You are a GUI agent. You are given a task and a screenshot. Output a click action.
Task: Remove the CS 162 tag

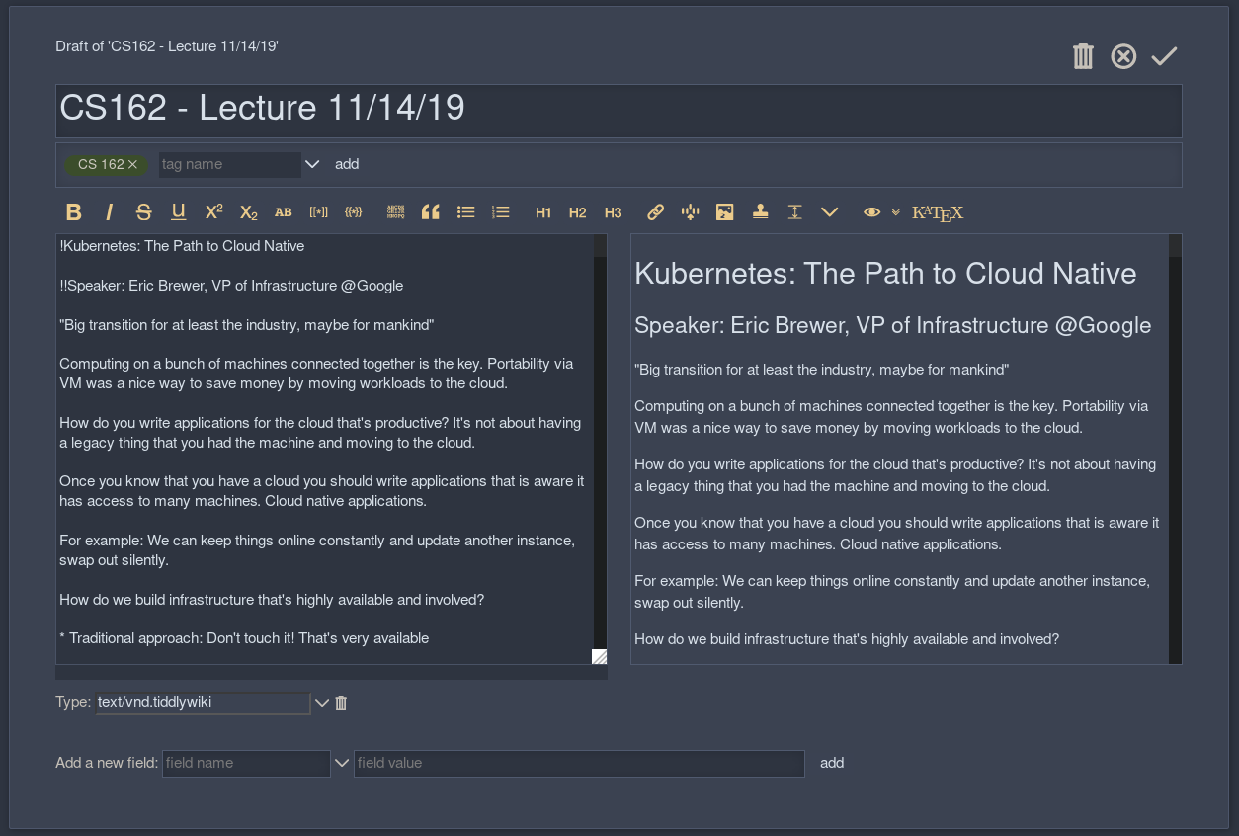pos(132,164)
